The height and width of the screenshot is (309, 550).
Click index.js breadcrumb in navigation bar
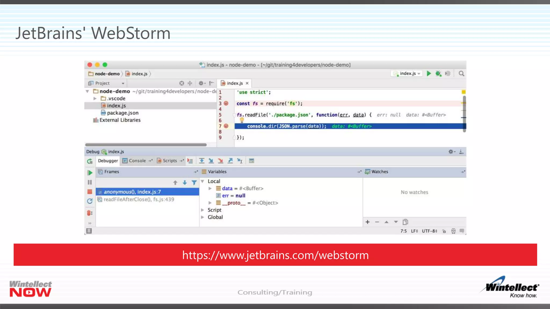[137, 74]
